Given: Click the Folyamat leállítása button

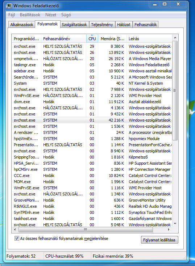Looking at the screenshot, I should click(159, 240).
